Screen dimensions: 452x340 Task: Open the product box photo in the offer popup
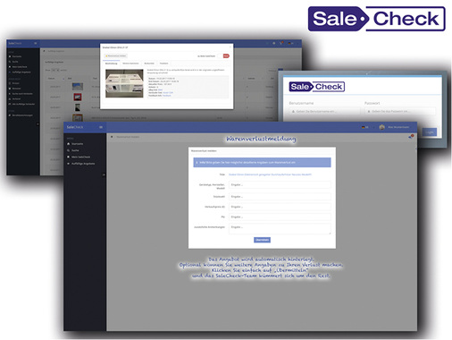tap(124, 83)
